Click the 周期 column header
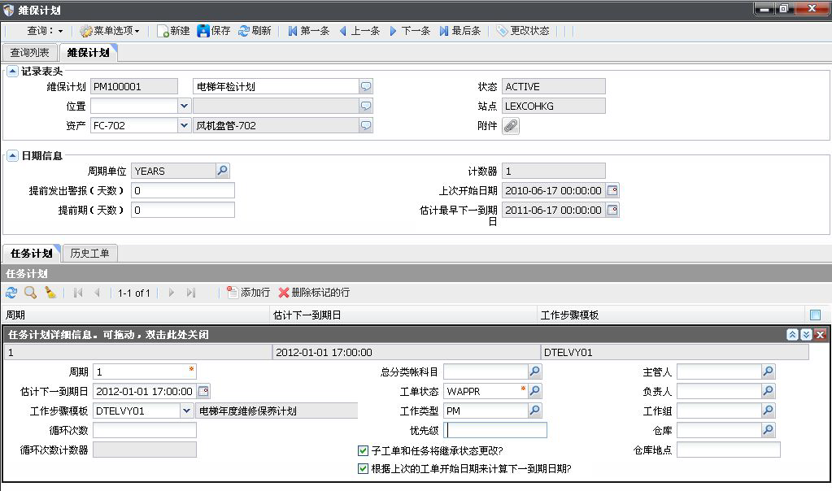The image size is (832, 491). pyautogui.click(x=136, y=315)
